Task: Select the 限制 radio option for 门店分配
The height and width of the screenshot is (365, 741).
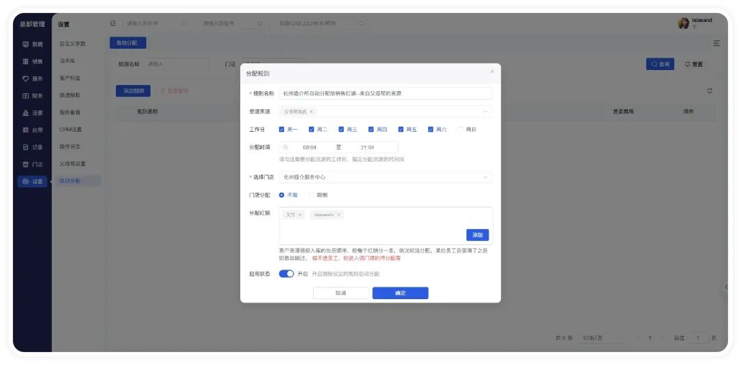Action: tap(311, 195)
